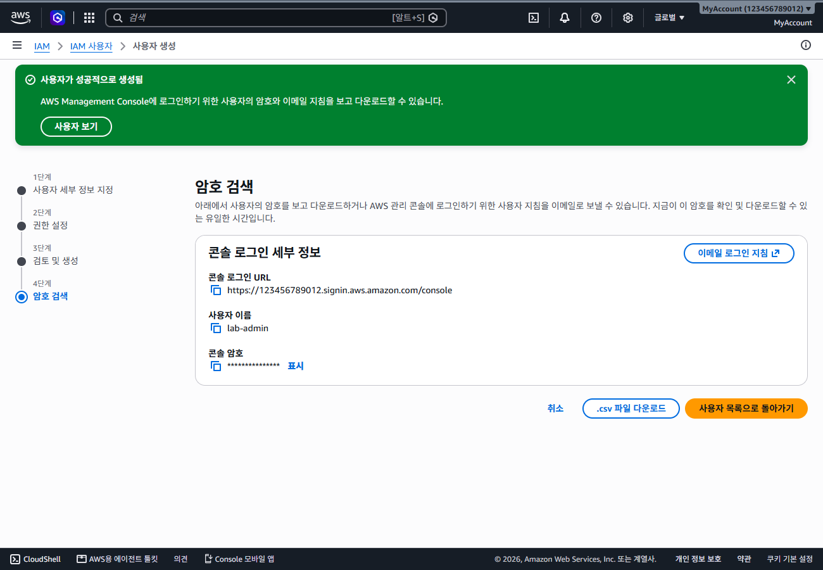
Task: Launch CloudShell from the top bar icon
Action: tap(534, 18)
